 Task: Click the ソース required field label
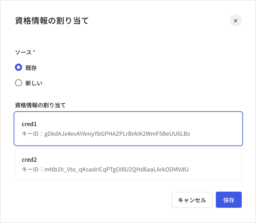23,52
